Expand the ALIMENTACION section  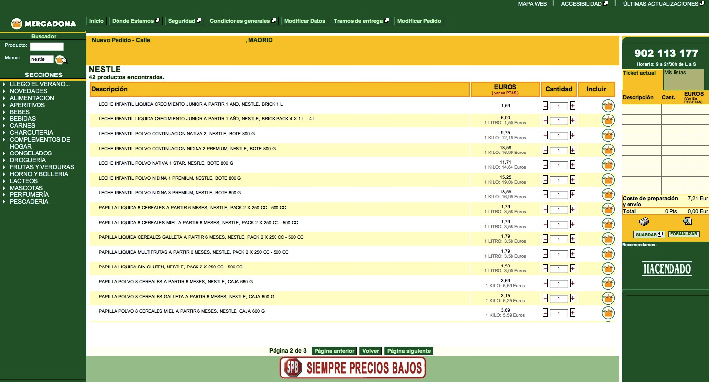coord(4,98)
